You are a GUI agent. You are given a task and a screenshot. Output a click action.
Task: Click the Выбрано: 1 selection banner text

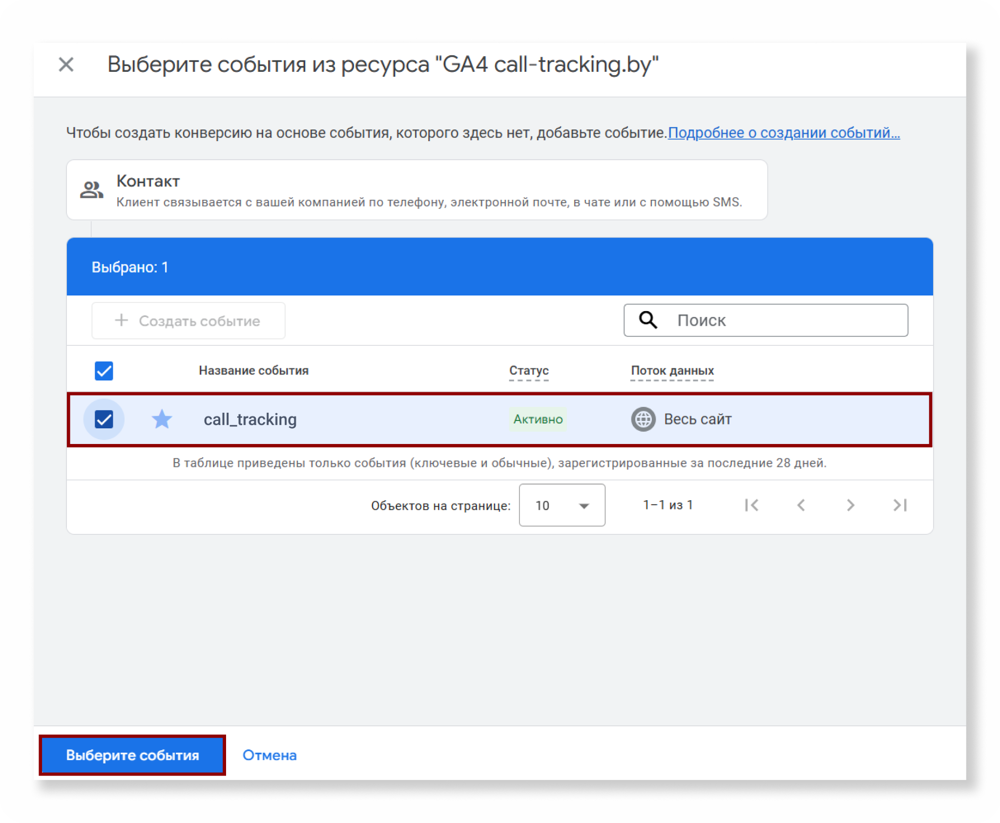tap(130, 267)
